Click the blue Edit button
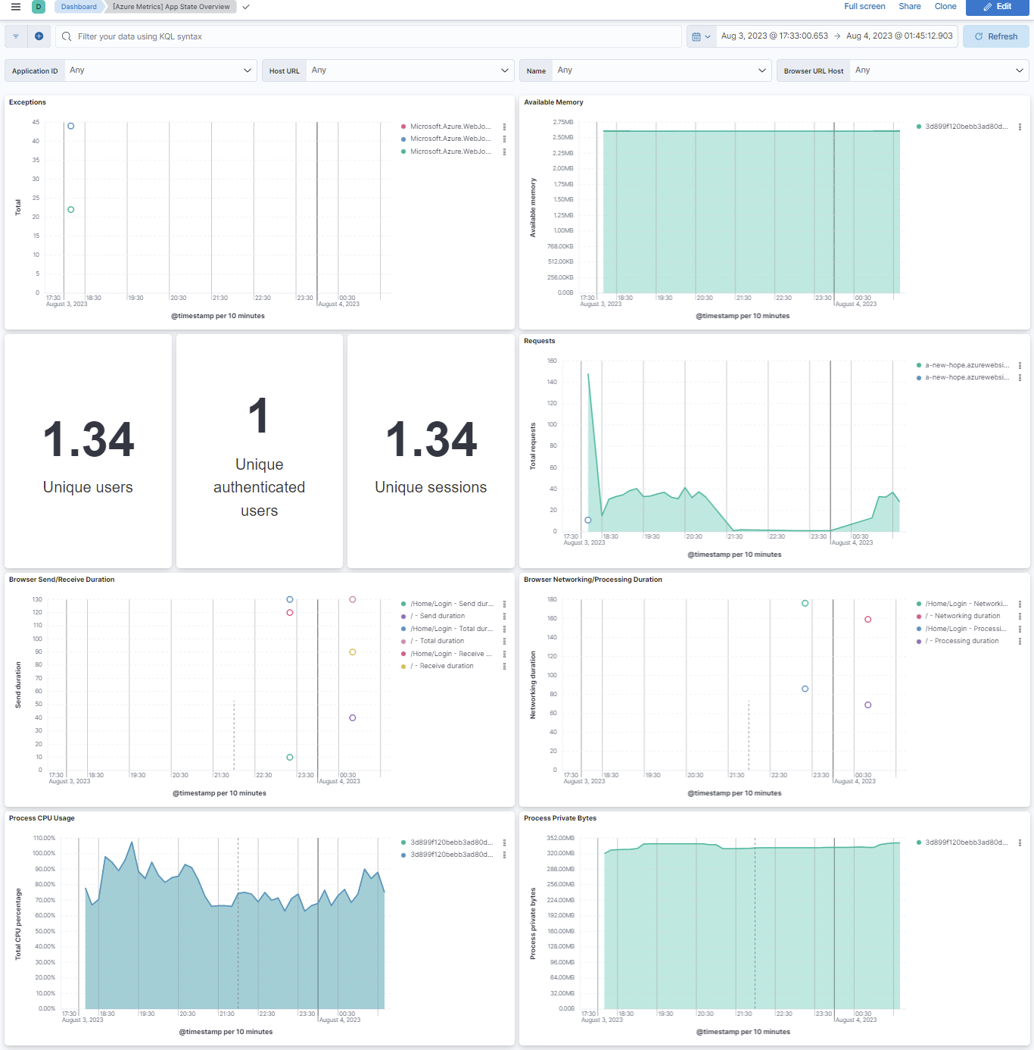 (997, 7)
